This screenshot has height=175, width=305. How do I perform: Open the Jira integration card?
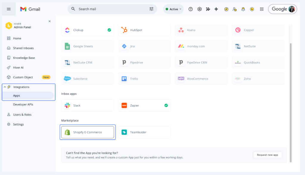[144, 46]
